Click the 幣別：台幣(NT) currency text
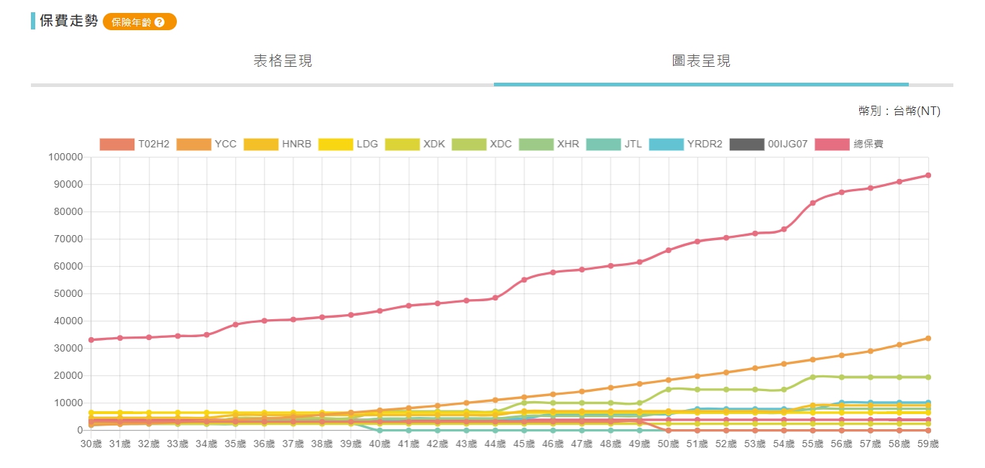985x468 pixels. pos(899,111)
